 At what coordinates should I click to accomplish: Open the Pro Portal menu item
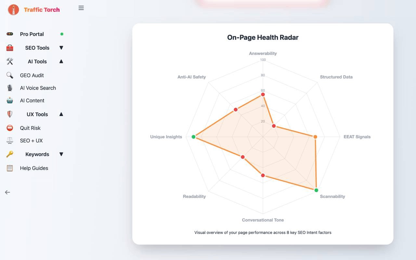[x=32, y=34]
